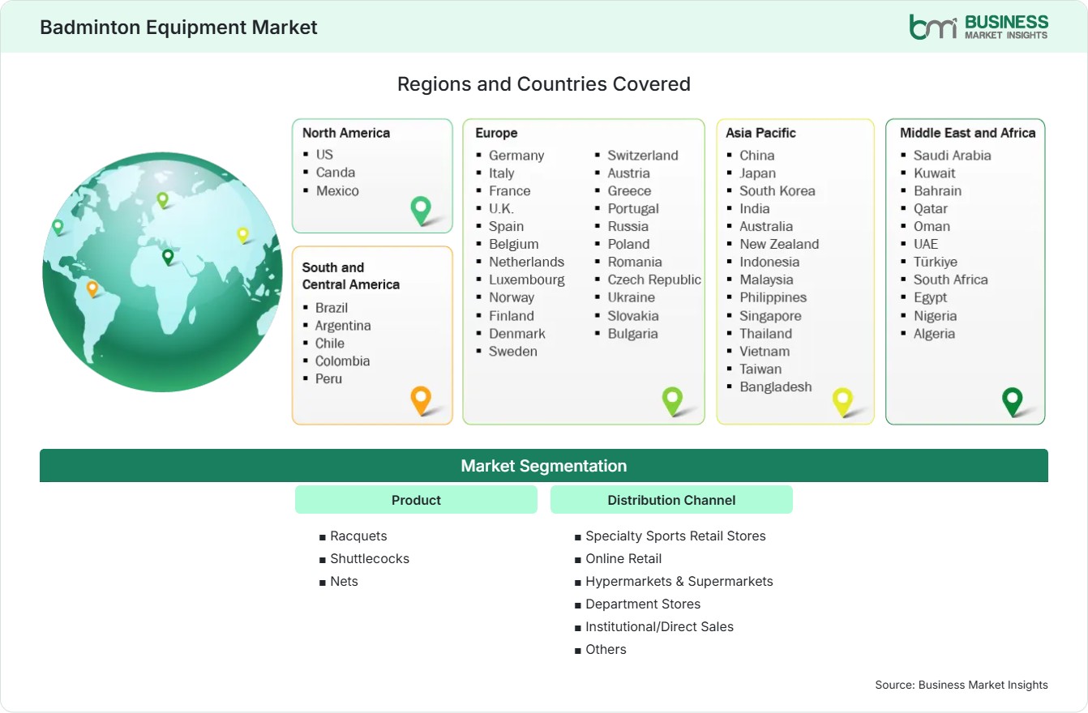
Task: Click the green pin on globe's left edge
Action: [x=58, y=227]
